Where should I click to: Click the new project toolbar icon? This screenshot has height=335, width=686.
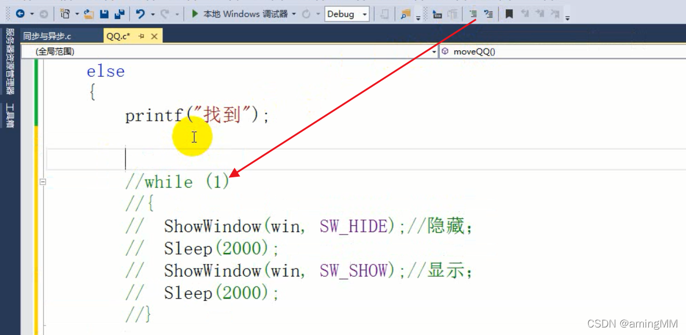tap(65, 14)
